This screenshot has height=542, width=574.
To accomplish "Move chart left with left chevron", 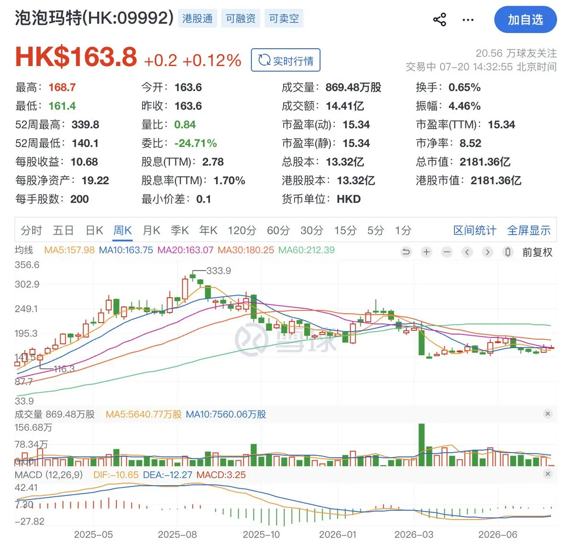I will (x=467, y=252).
